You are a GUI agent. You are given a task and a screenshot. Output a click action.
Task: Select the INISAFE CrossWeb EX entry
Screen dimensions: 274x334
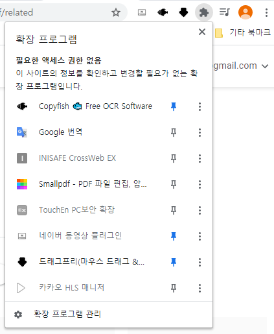[x=77, y=158]
